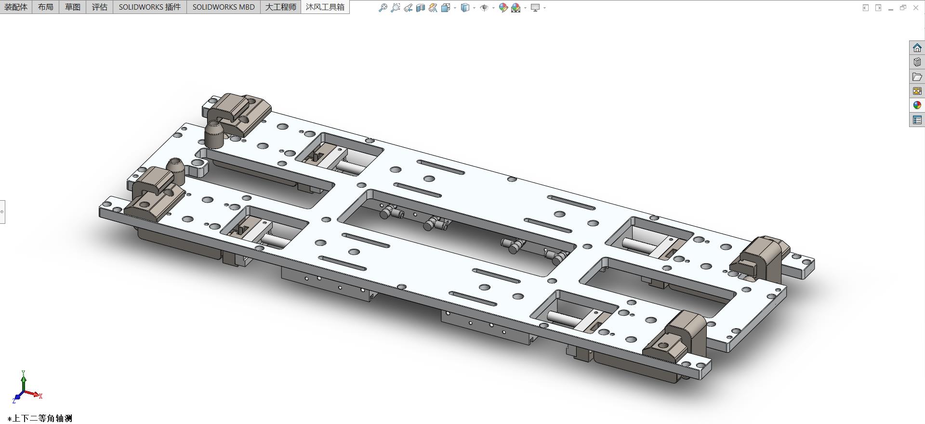Click the *上下二等角轴测 view label
The height and width of the screenshot is (424, 925).
click(40, 418)
